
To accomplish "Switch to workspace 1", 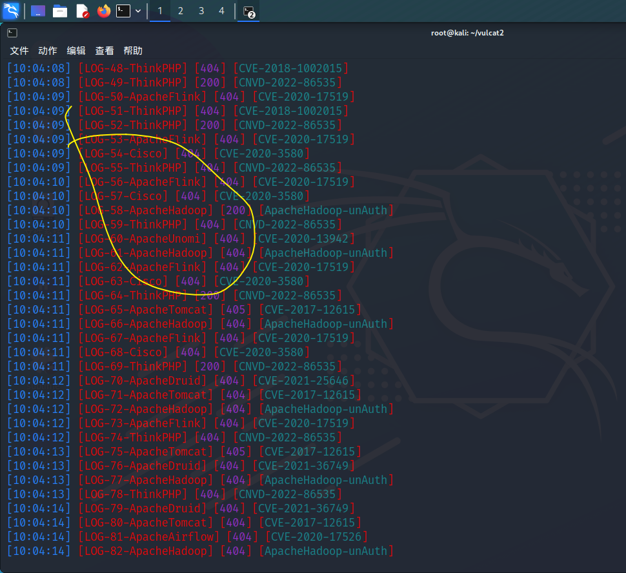I will point(160,11).
